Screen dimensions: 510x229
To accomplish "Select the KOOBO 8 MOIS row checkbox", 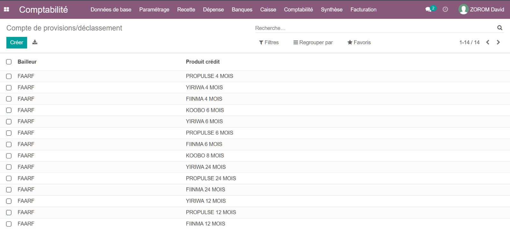I will (9, 156).
